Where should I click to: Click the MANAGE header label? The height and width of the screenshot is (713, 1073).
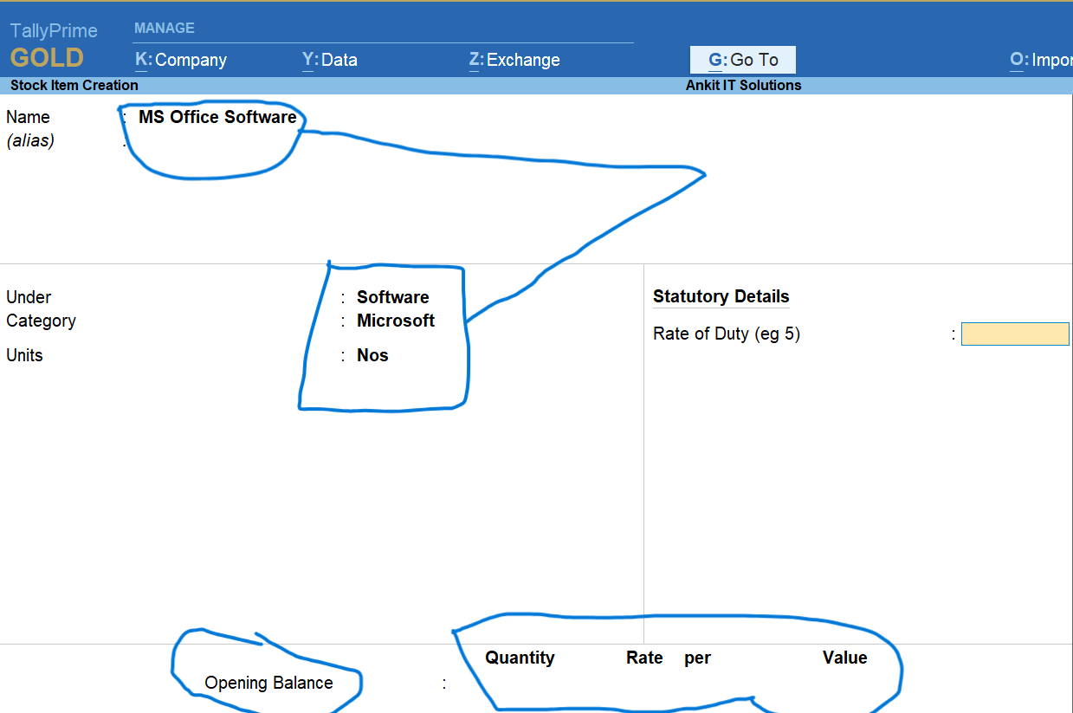(x=165, y=28)
